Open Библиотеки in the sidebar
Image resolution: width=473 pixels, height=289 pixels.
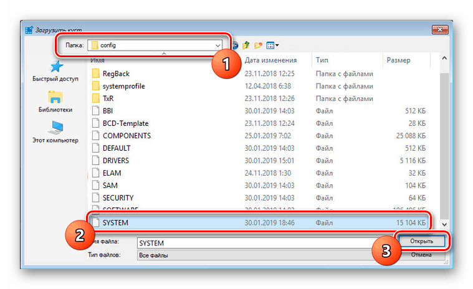[55, 102]
